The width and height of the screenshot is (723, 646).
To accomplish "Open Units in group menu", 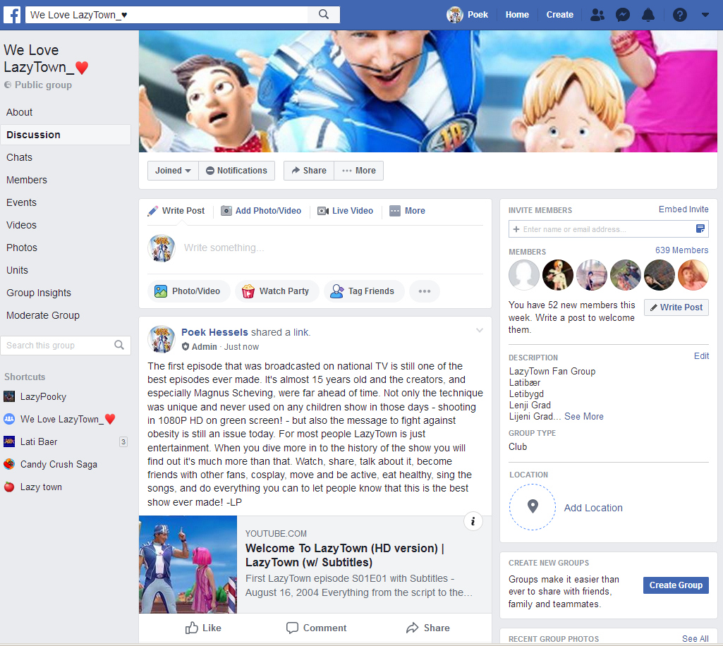I will (x=17, y=271).
